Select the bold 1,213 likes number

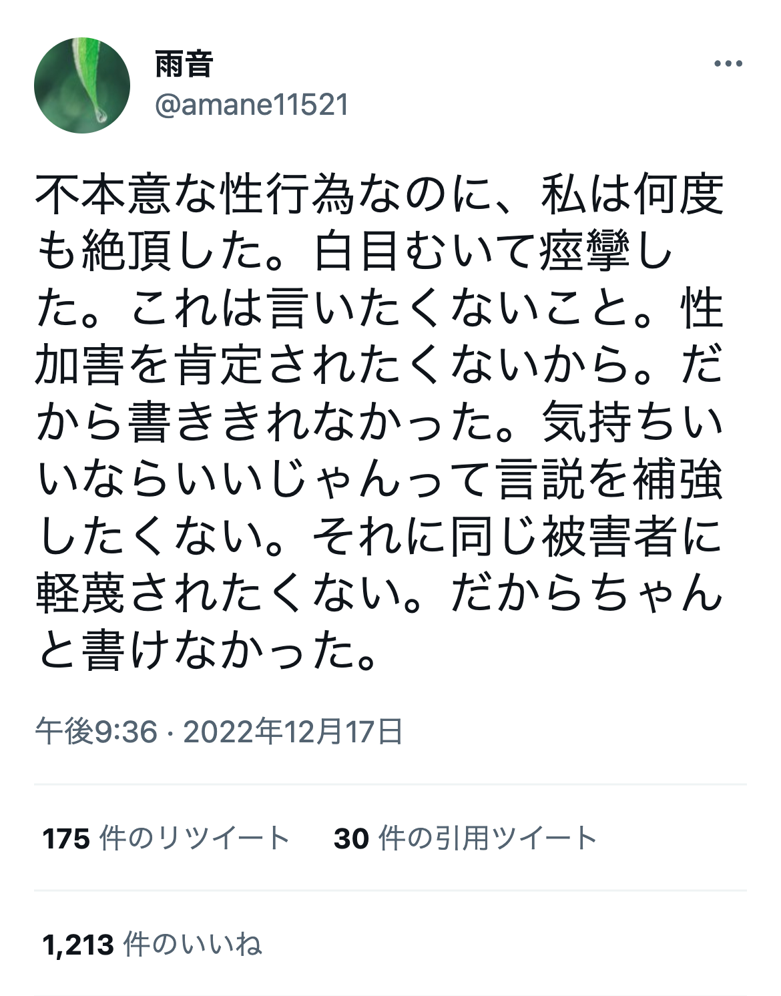point(77,945)
